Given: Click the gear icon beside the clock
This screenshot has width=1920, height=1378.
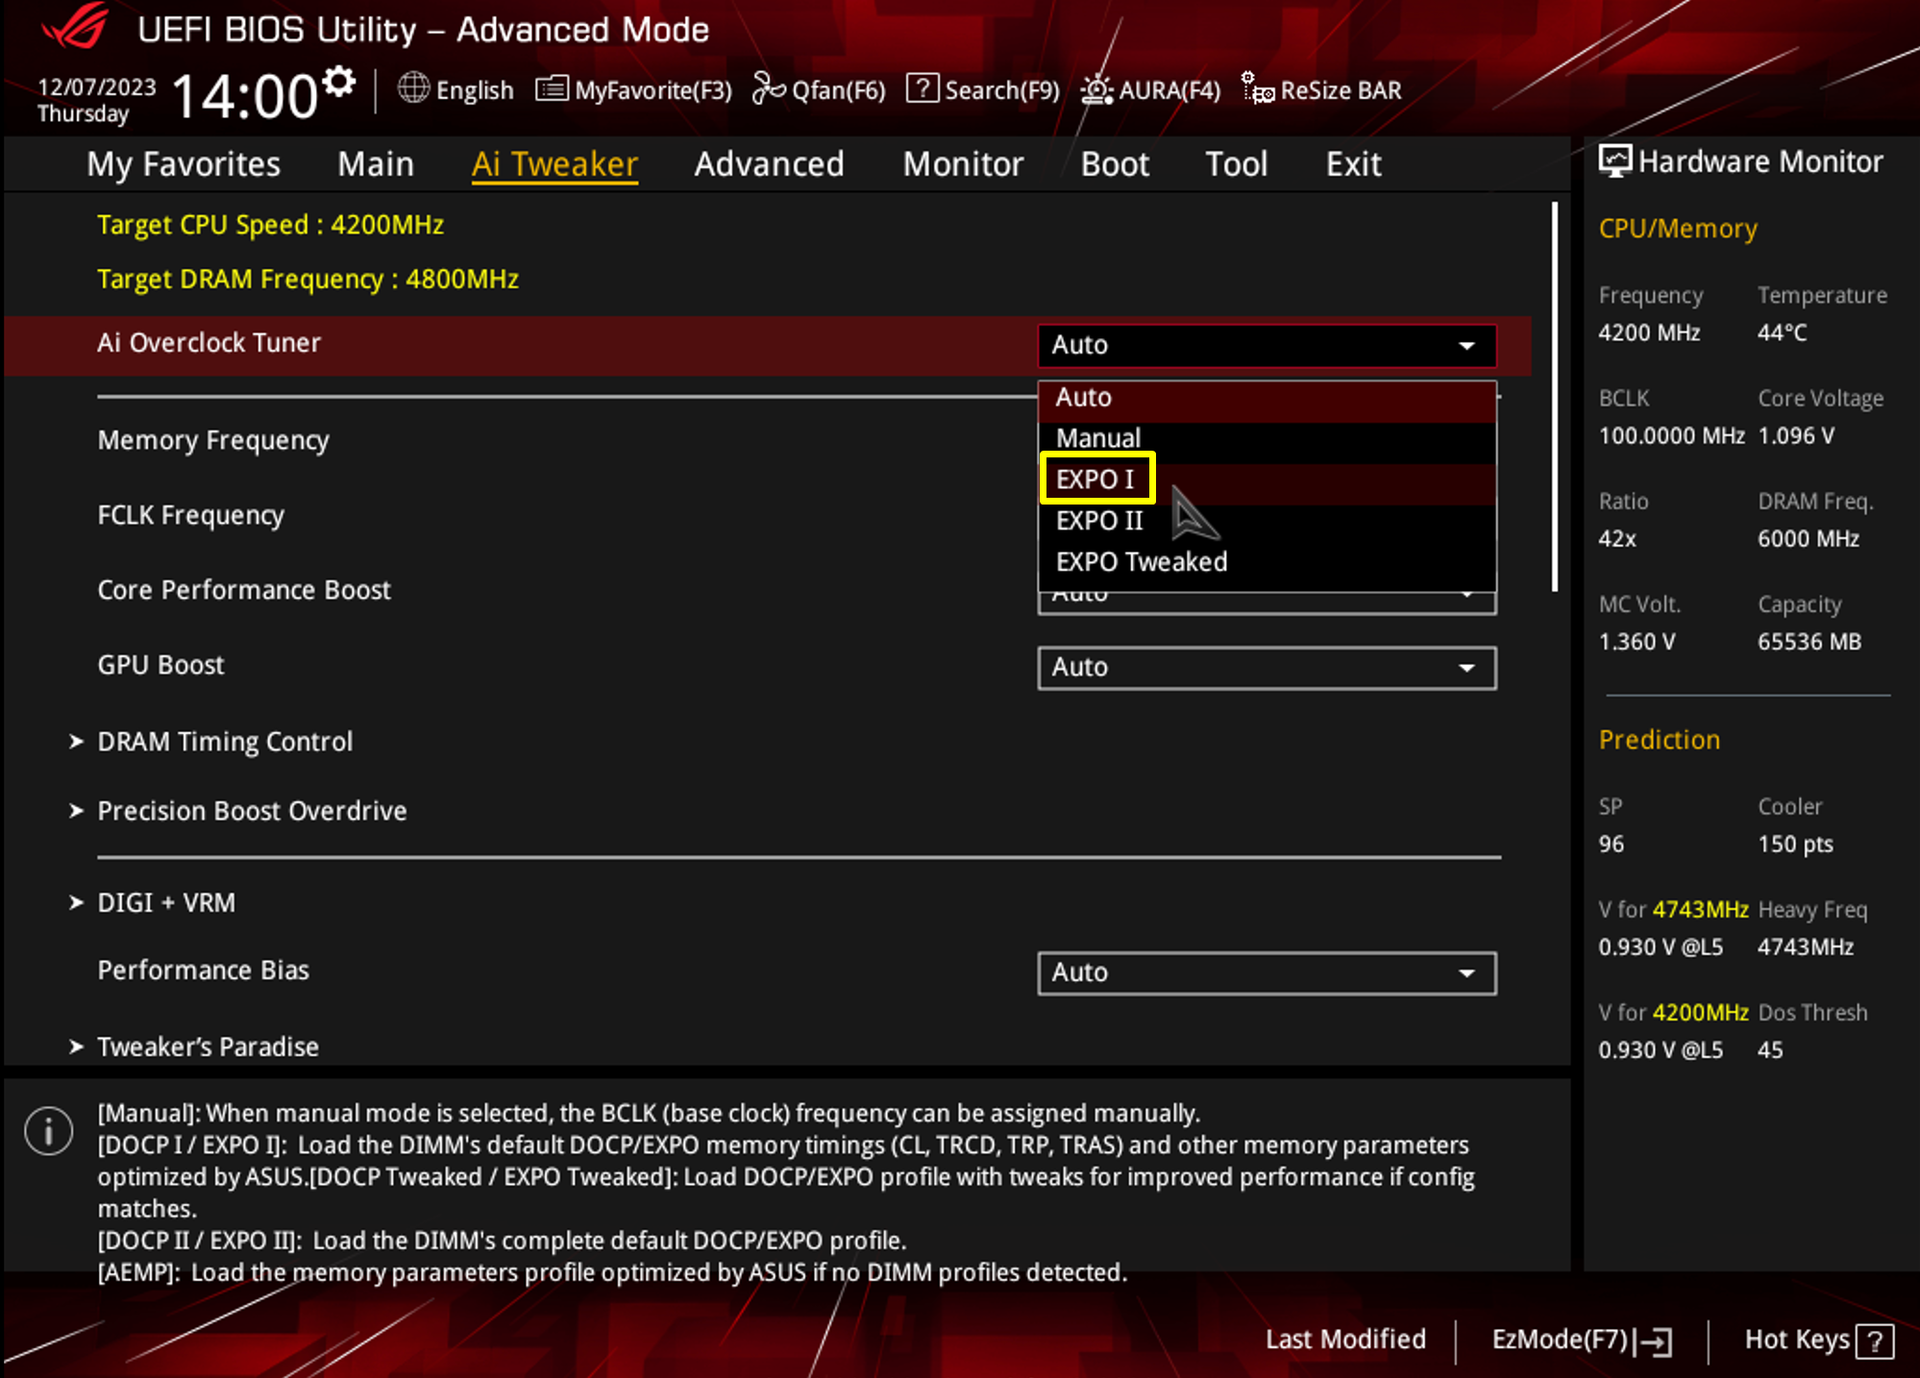Looking at the screenshot, I should click(x=338, y=82).
